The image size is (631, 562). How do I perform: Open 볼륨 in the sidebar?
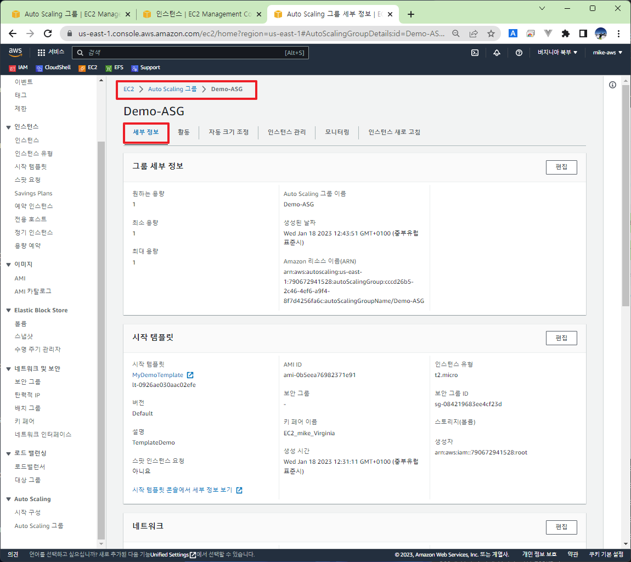(x=20, y=324)
